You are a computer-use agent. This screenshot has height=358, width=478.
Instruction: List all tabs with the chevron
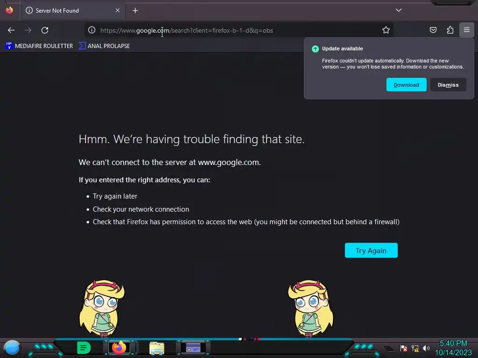[x=399, y=10]
